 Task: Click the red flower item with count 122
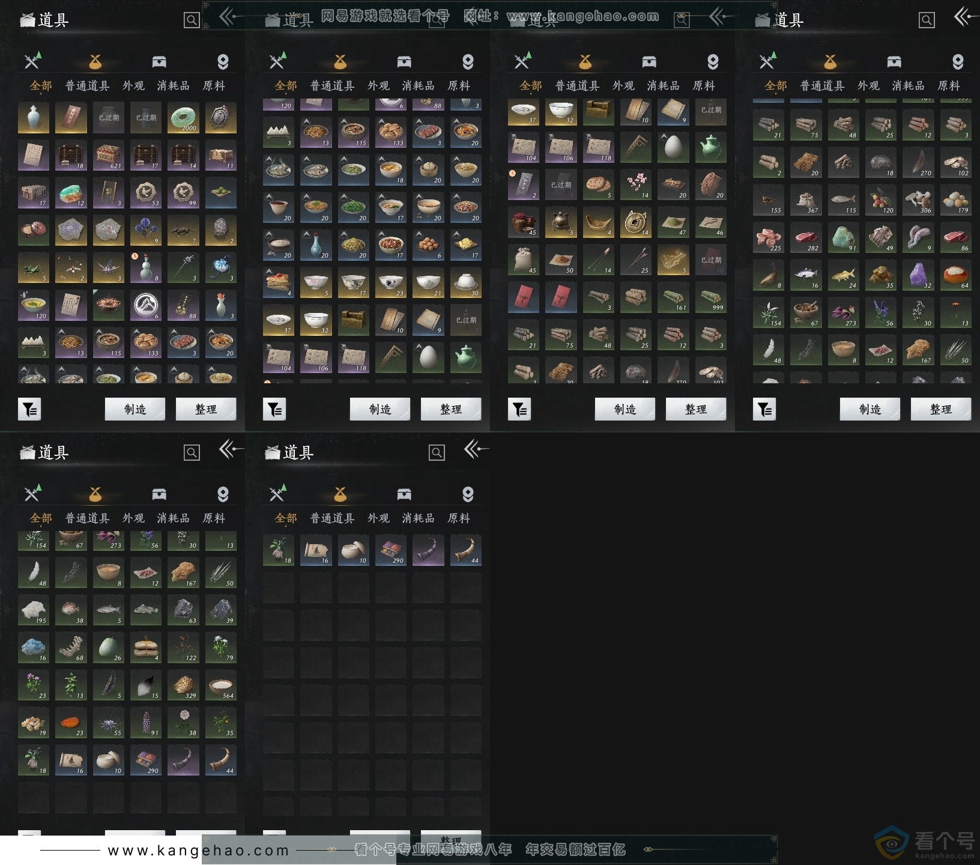(183, 648)
